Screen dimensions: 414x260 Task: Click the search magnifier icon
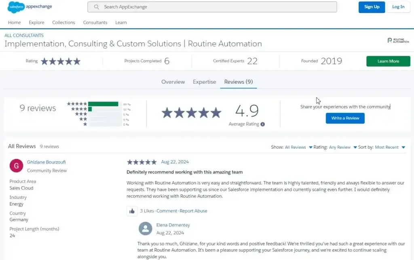[97, 7]
